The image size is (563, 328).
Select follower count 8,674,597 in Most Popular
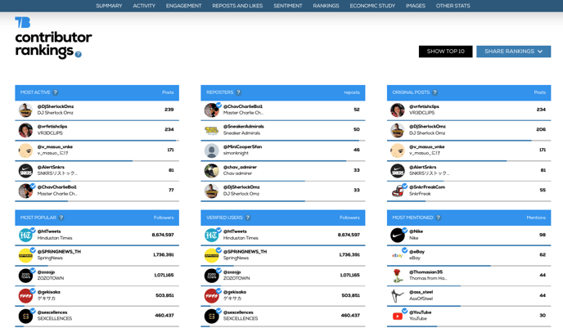click(163, 235)
